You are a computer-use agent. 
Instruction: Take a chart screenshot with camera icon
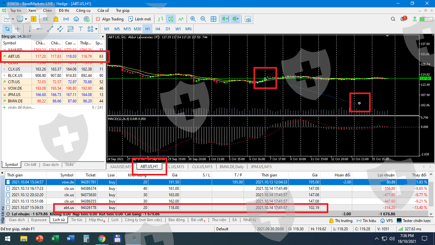[x=248, y=19]
